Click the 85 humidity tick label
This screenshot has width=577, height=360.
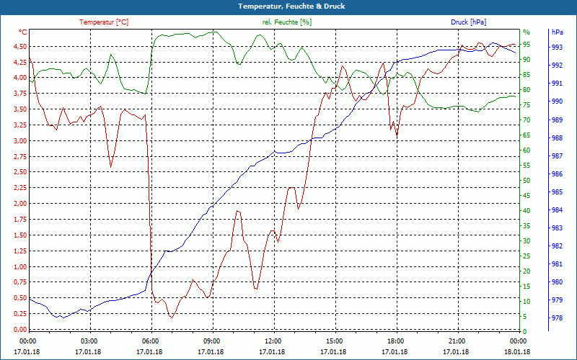tap(527, 75)
